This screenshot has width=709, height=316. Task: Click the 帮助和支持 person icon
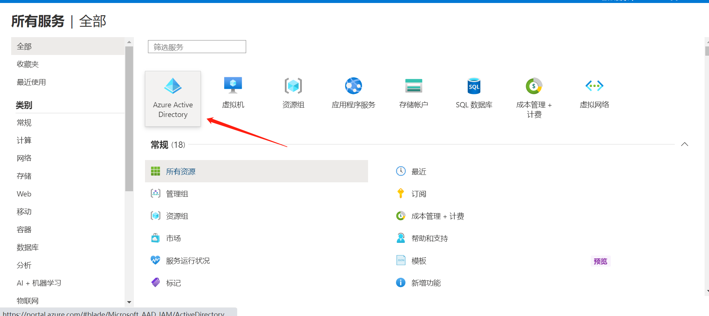click(401, 238)
